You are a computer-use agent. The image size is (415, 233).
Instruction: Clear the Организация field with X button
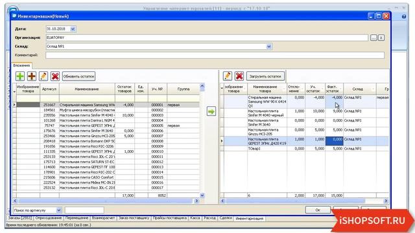tap(381, 38)
